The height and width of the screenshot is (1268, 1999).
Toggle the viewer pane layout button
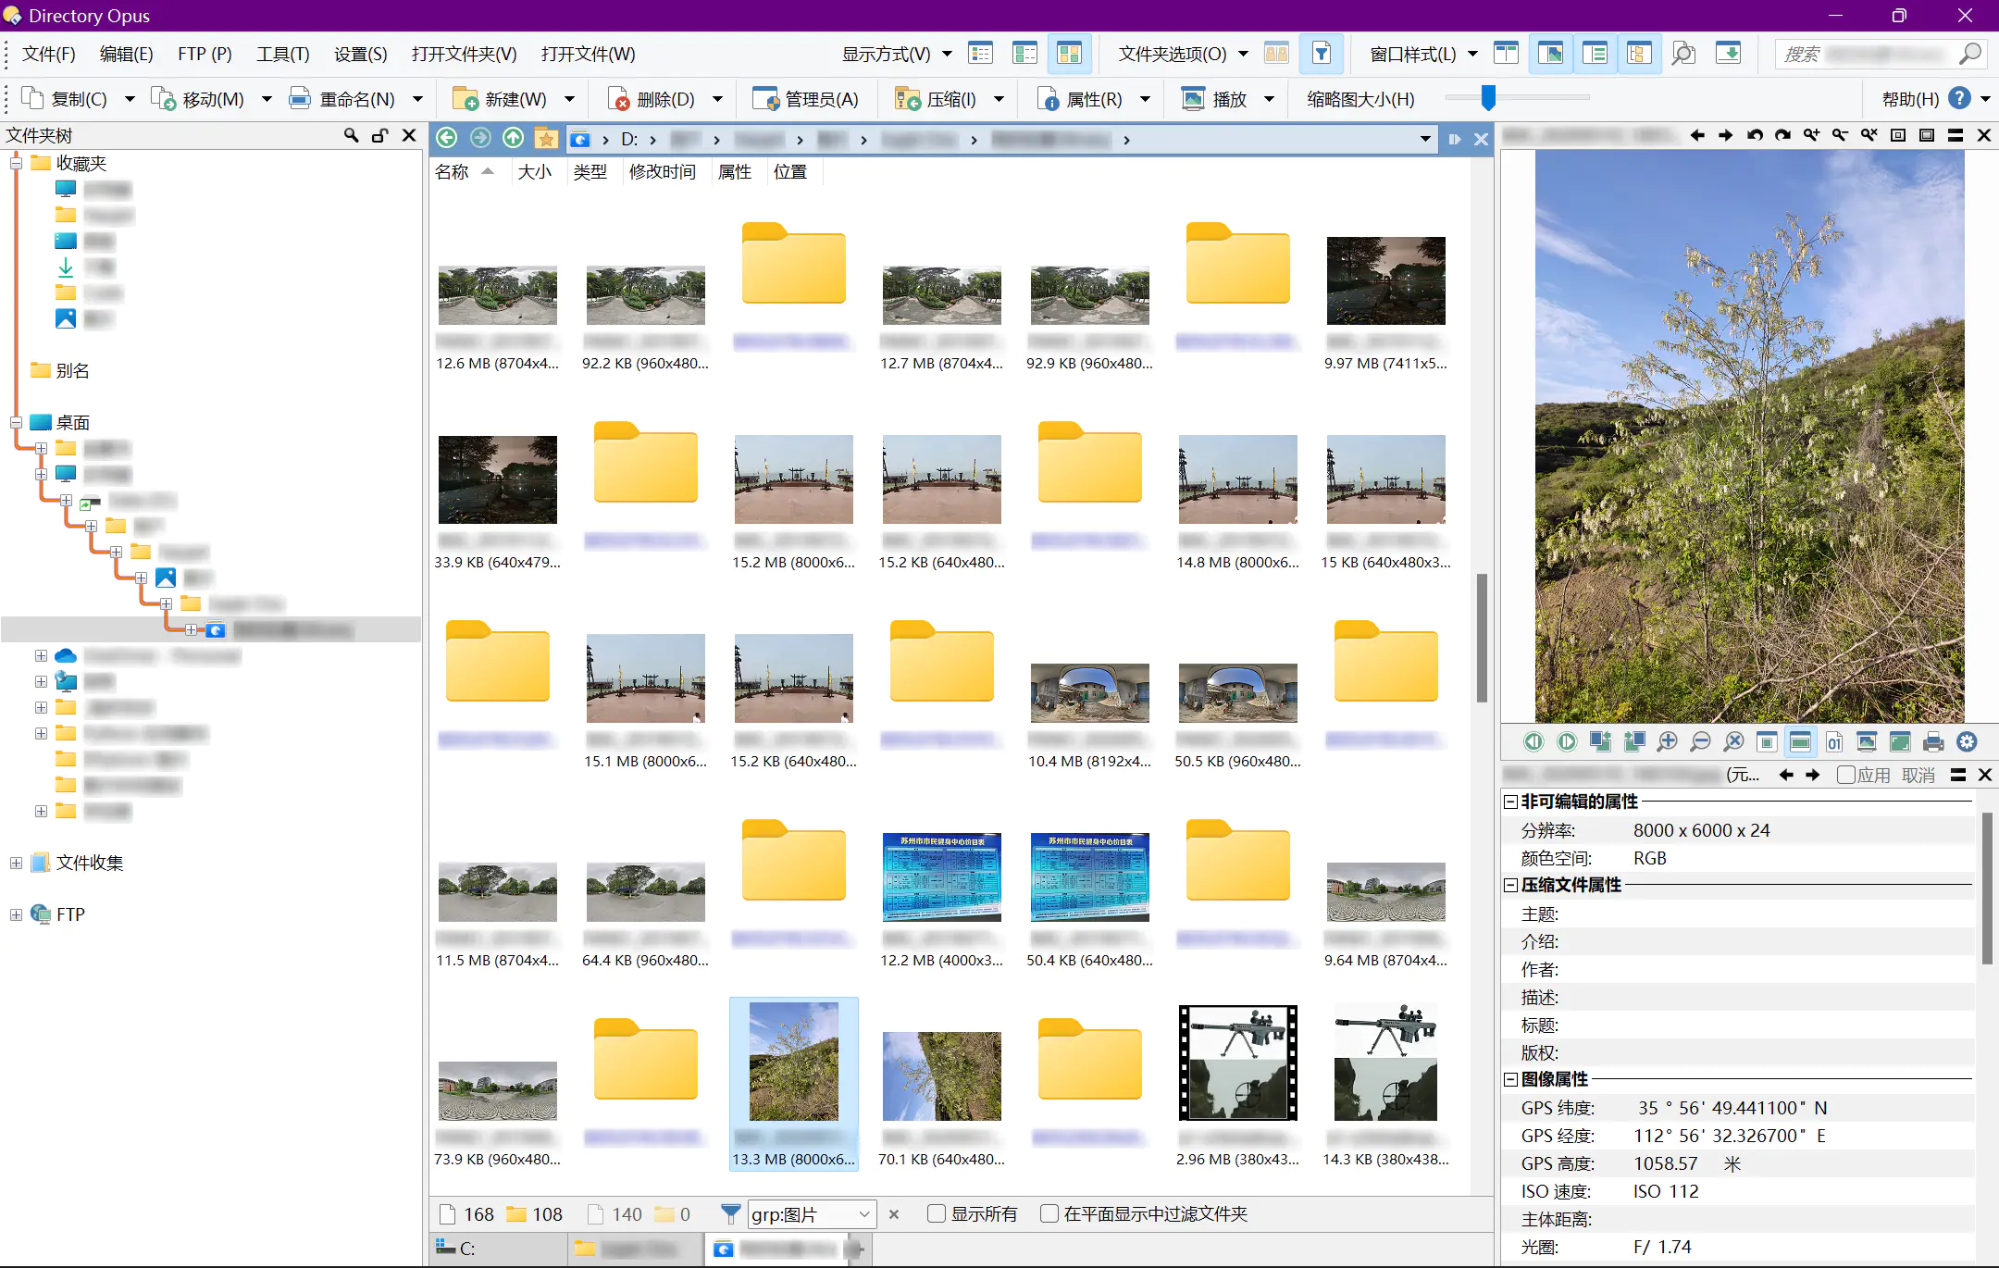tap(1551, 54)
